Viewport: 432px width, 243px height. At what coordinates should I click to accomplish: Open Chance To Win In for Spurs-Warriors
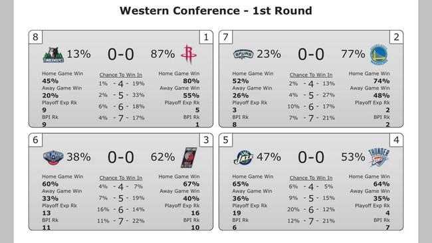pyautogui.click(x=311, y=75)
